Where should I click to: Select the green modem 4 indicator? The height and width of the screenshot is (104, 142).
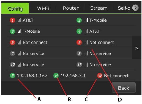(79, 31)
